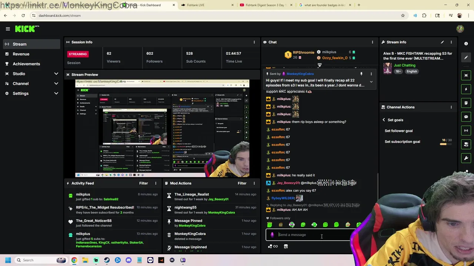
Task: Open Discord from the taskbar
Action: (x=128, y=260)
